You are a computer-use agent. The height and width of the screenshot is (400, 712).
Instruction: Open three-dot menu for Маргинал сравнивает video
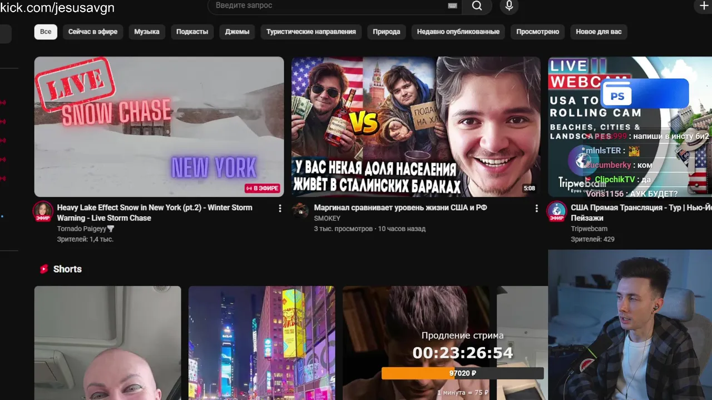(x=536, y=208)
